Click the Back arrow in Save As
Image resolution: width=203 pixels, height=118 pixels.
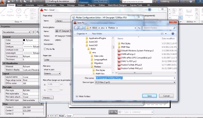(x=76, y=28)
